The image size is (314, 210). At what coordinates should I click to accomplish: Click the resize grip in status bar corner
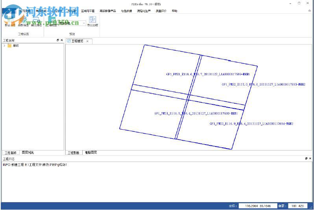point(311,208)
